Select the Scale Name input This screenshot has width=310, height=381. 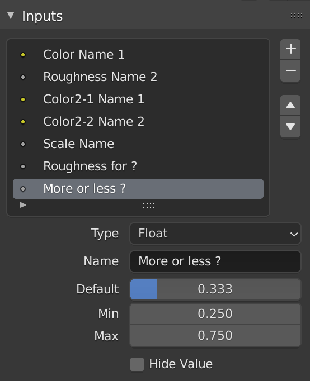pyautogui.click(x=138, y=144)
